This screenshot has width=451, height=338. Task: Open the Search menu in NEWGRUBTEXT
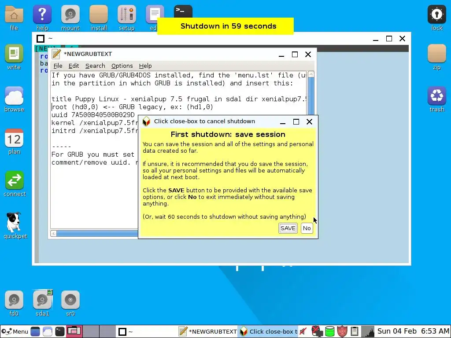pos(95,66)
